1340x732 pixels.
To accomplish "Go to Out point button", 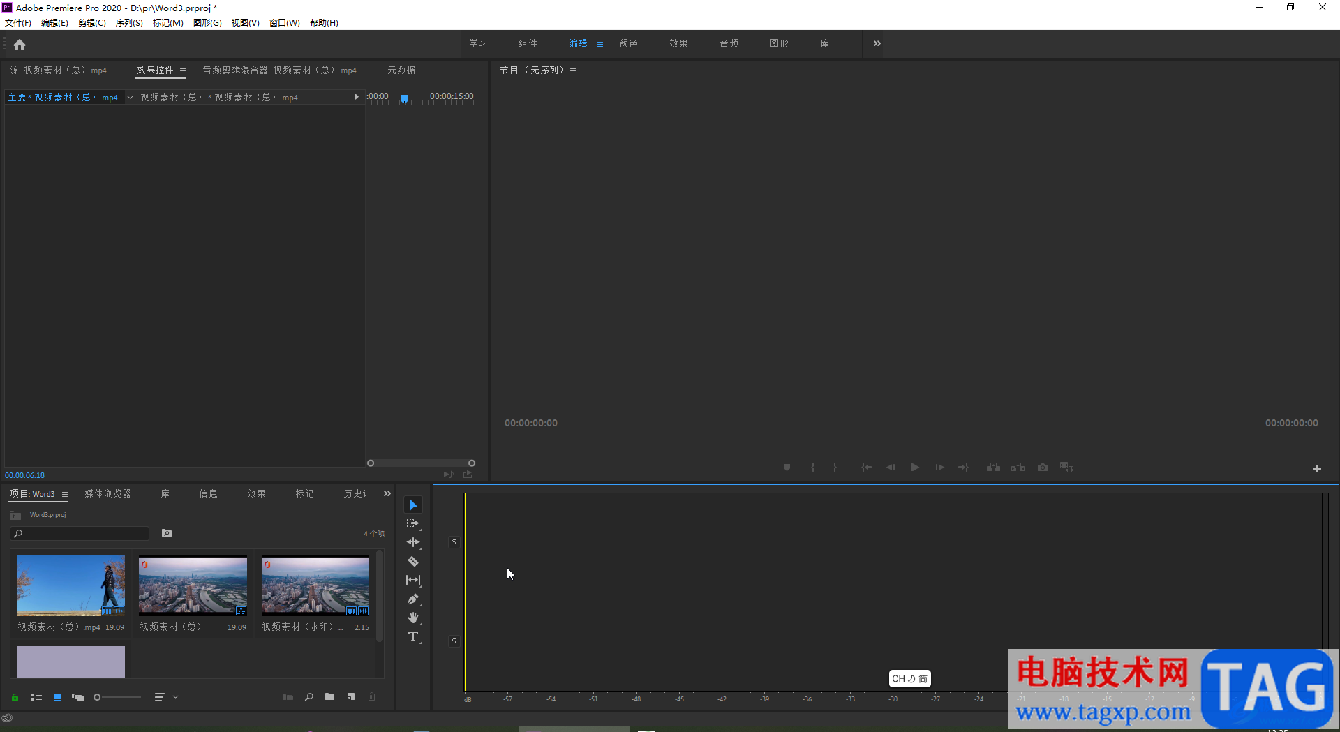I will pos(963,468).
